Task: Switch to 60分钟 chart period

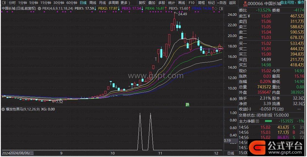Action: tap(72, 3)
